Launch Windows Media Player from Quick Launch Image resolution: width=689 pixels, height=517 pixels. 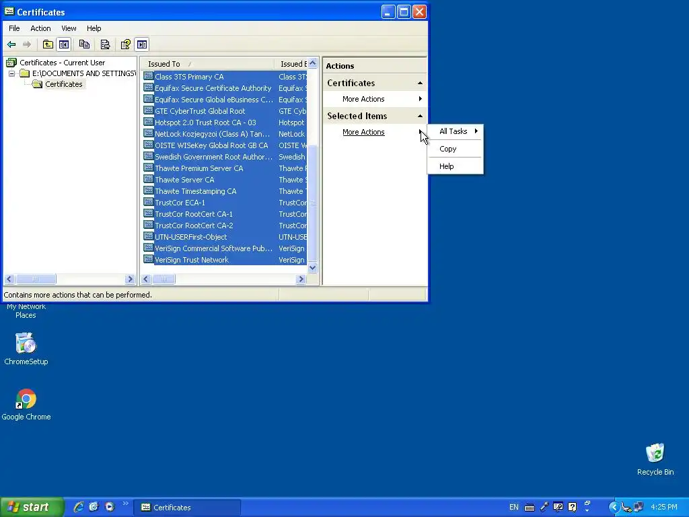pos(110,507)
